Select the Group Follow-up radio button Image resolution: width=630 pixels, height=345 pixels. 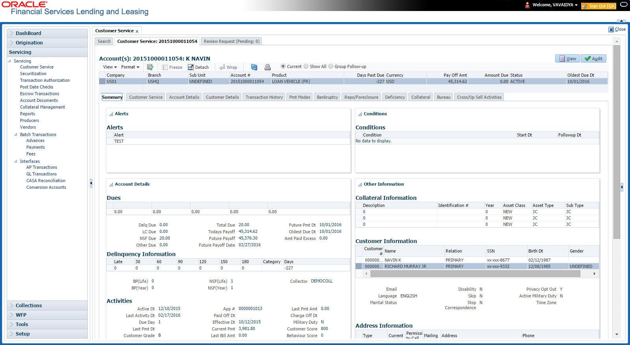click(x=331, y=66)
